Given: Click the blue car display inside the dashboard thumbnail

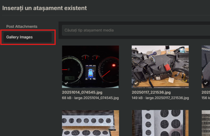Looking at the screenshot, I should pos(90,71).
